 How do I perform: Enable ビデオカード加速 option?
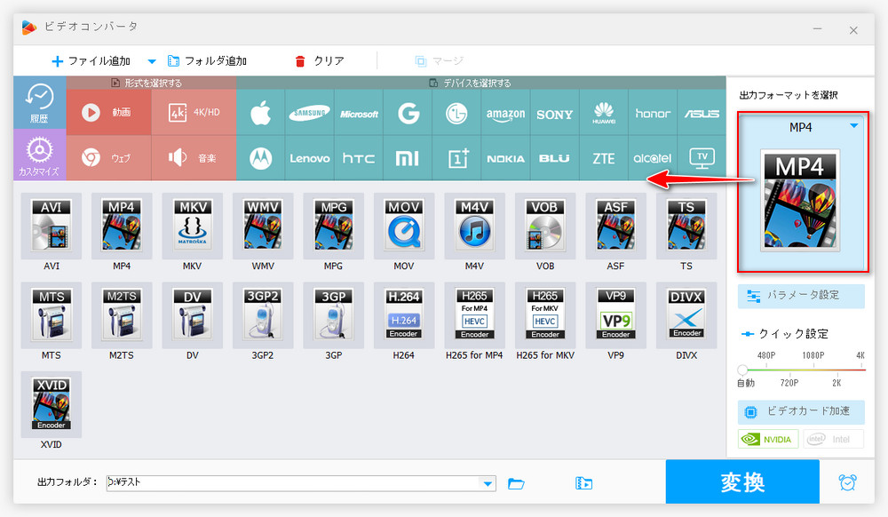pos(801,411)
